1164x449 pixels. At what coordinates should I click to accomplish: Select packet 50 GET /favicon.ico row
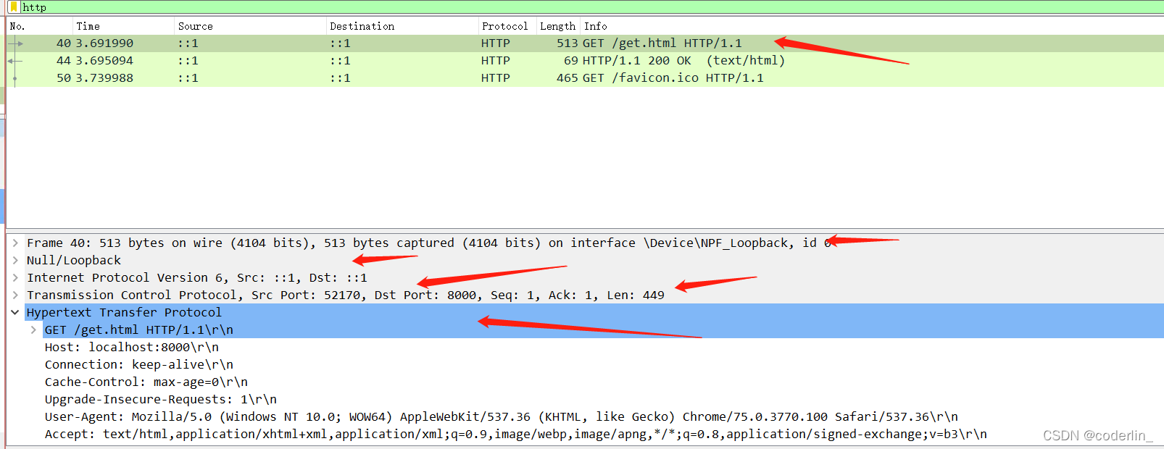(x=585, y=78)
